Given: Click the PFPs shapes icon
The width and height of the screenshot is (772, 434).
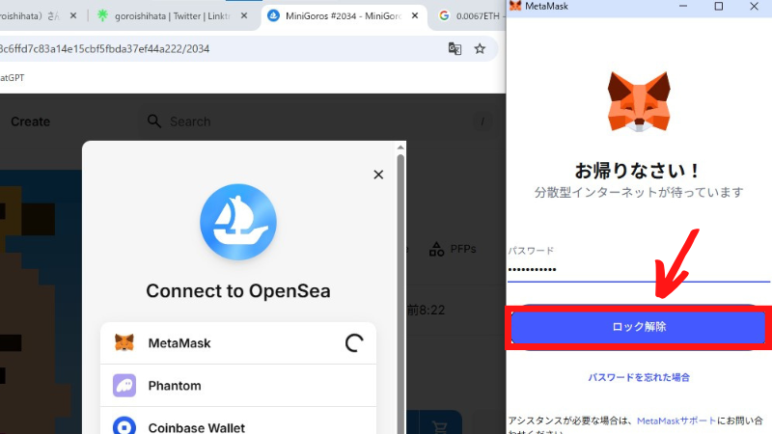Looking at the screenshot, I should click(436, 249).
